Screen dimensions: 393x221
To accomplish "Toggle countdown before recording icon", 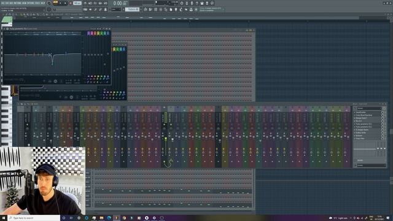I will tap(95, 3).
